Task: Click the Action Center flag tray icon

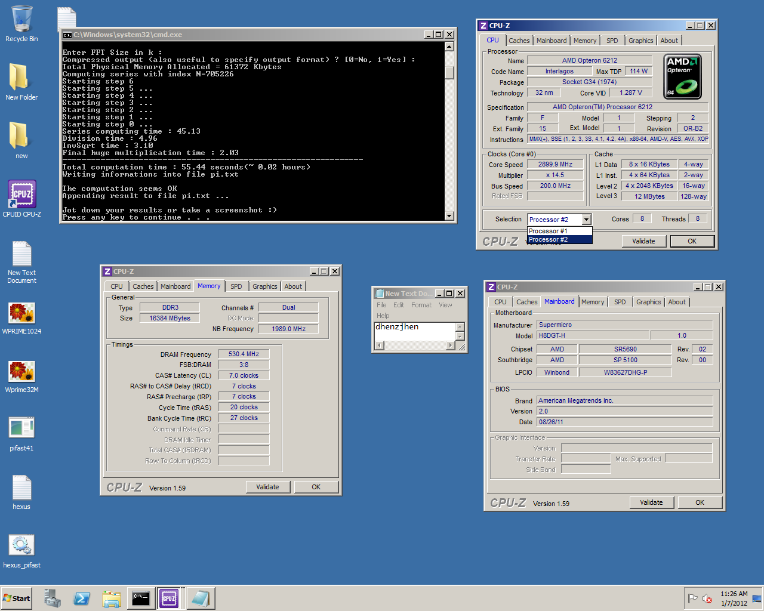Action: click(x=692, y=598)
